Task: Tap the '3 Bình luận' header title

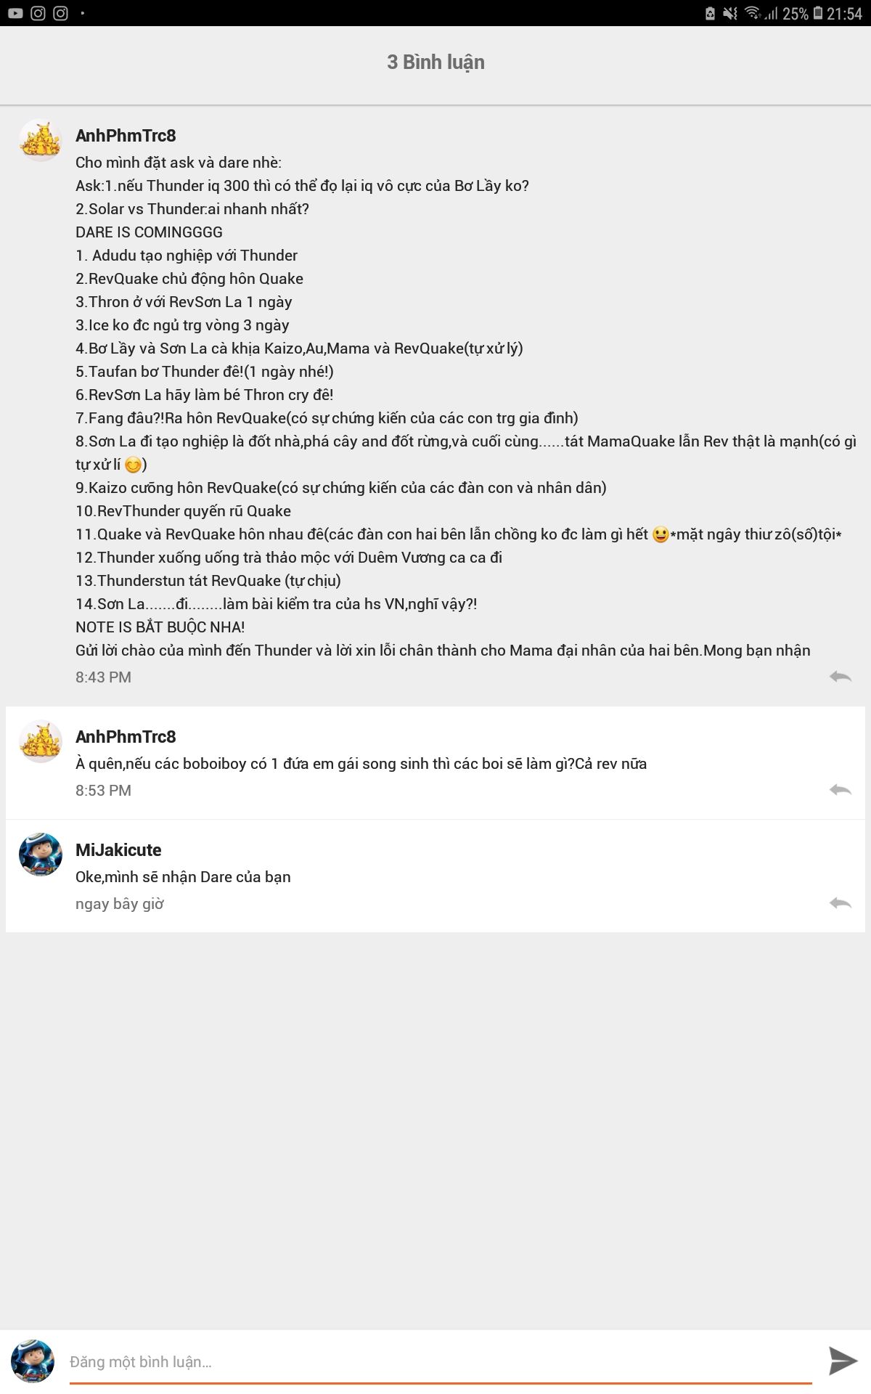Action: click(435, 62)
